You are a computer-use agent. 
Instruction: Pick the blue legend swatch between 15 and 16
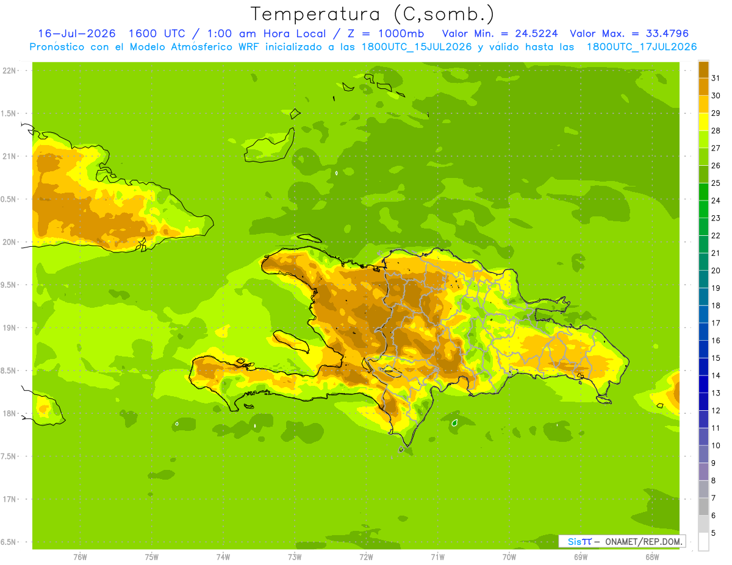(x=703, y=349)
